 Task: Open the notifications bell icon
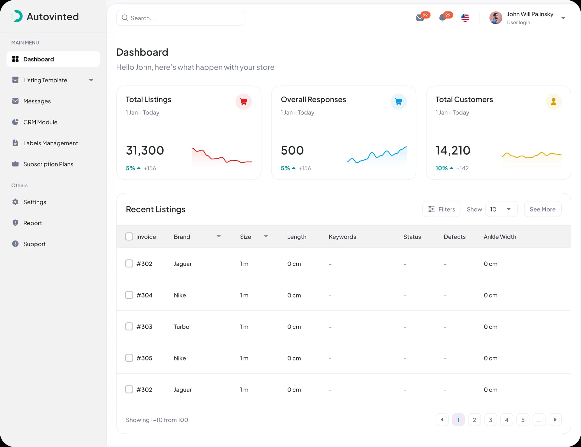[x=443, y=18]
